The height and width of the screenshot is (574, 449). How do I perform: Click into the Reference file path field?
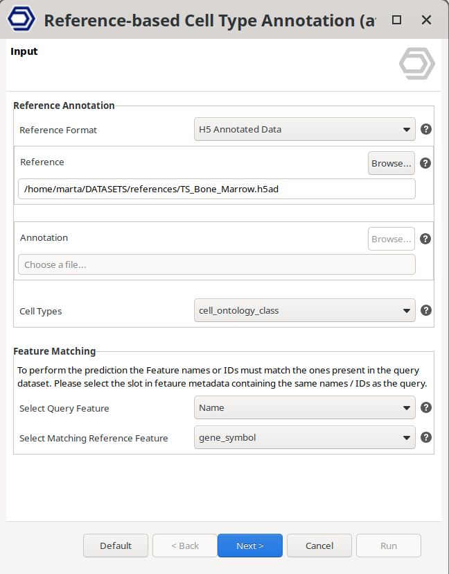(216, 189)
